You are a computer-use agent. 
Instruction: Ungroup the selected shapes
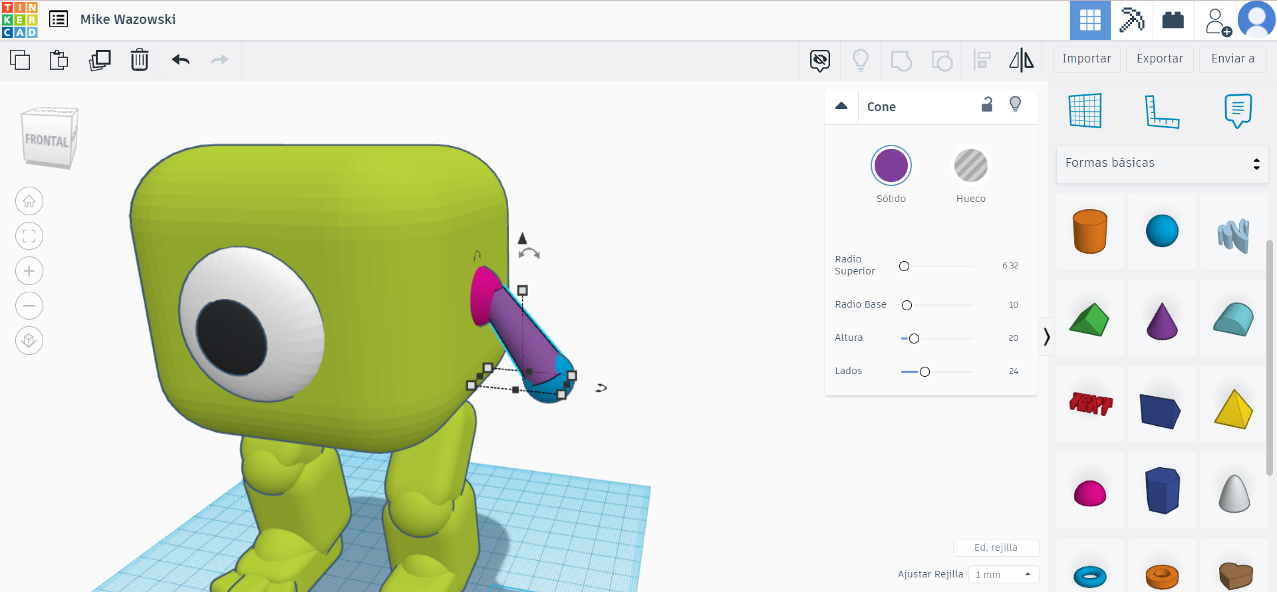point(942,60)
